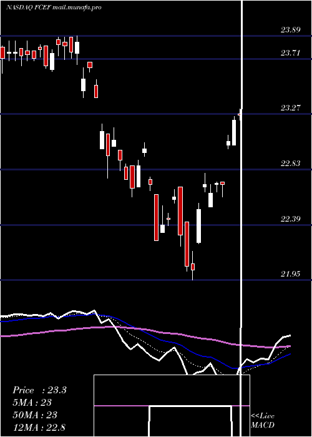Click the 21.95 price level label

click(291, 274)
